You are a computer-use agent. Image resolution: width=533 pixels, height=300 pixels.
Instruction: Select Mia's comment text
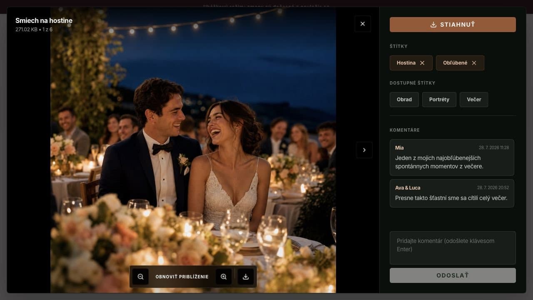[x=439, y=162]
